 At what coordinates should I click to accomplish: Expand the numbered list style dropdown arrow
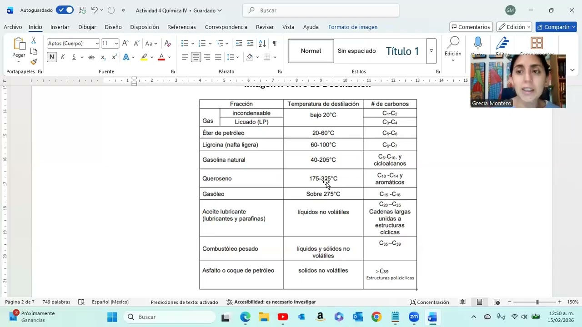click(x=210, y=44)
